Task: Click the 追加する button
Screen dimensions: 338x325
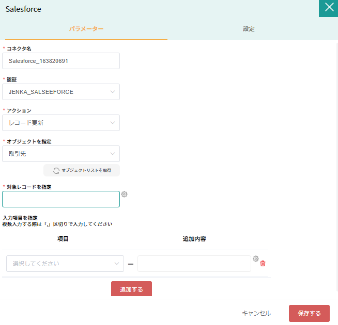Action: [x=131, y=289]
